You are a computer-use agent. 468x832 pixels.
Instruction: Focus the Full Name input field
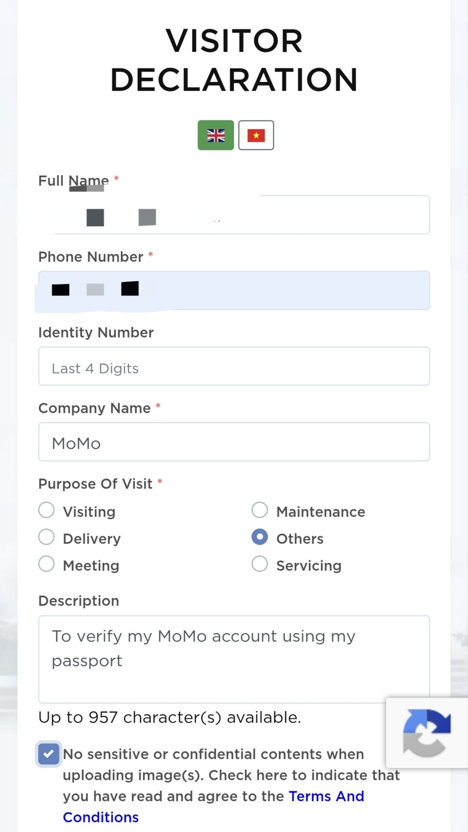234,215
